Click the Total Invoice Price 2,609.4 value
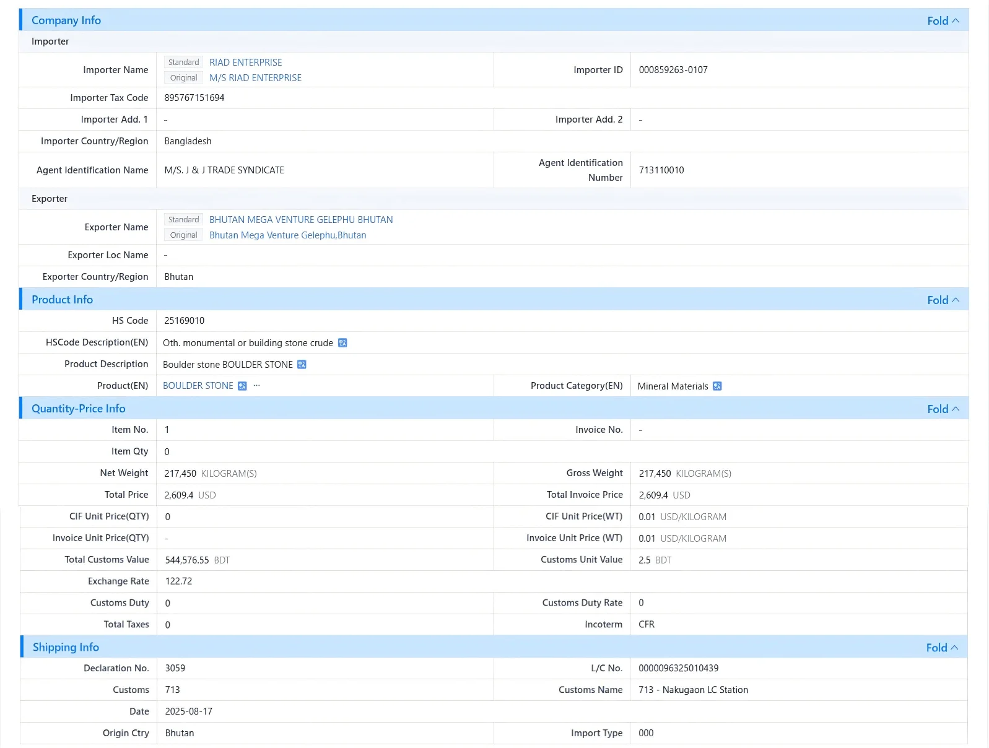Viewport: 989px width, 748px height. pyautogui.click(x=664, y=495)
